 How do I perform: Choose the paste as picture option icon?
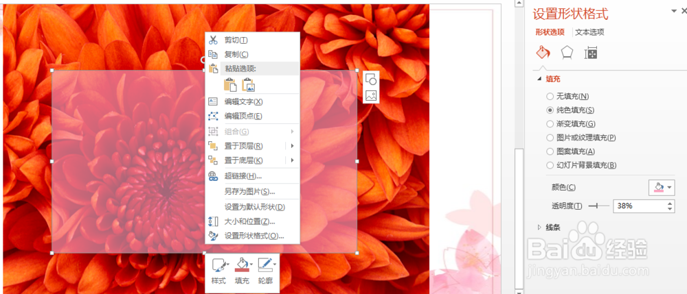(x=249, y=85)
